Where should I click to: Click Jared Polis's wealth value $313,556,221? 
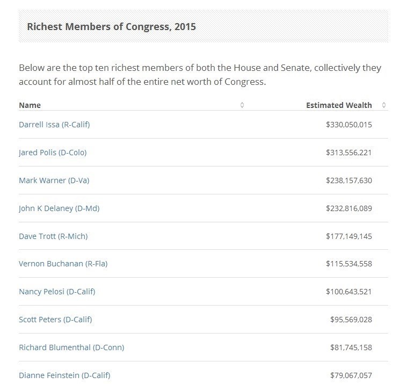(348, 153)
